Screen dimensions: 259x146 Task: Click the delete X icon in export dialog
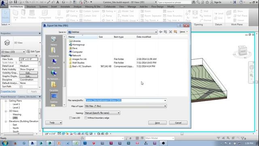[x=170, y=32]
